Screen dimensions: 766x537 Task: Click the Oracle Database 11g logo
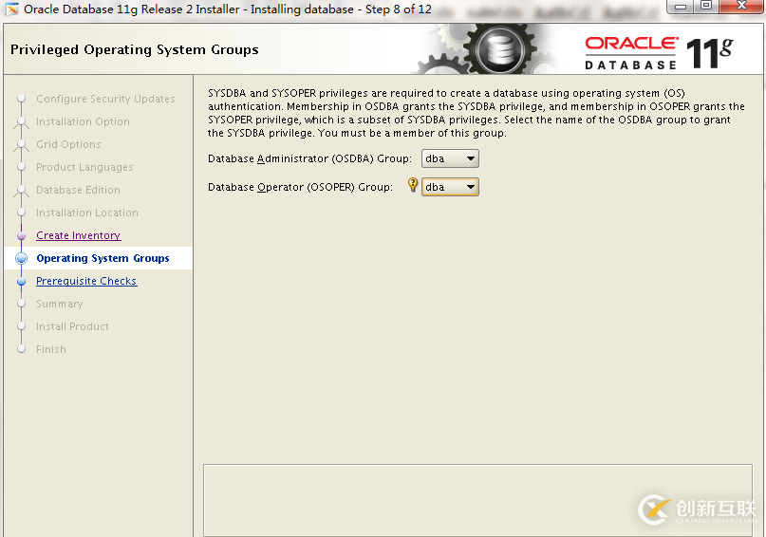point(659,53)
